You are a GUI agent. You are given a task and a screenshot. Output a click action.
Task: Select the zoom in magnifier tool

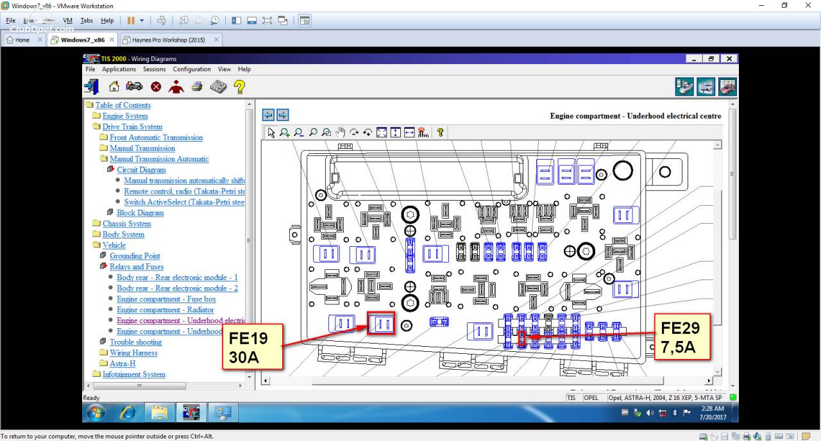click(x=285, y=133)
